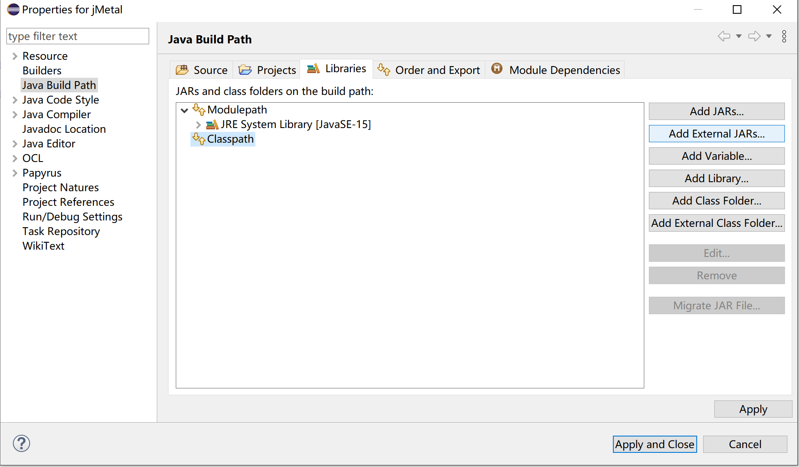799x467 pixels.
Task: Switch to the Projects tab
Action: [x=276, y=70]
